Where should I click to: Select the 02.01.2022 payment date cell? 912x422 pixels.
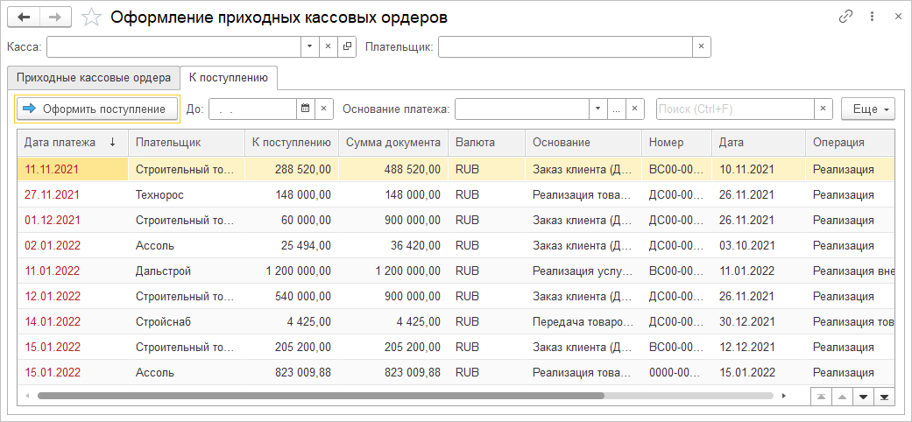(73, 245)
